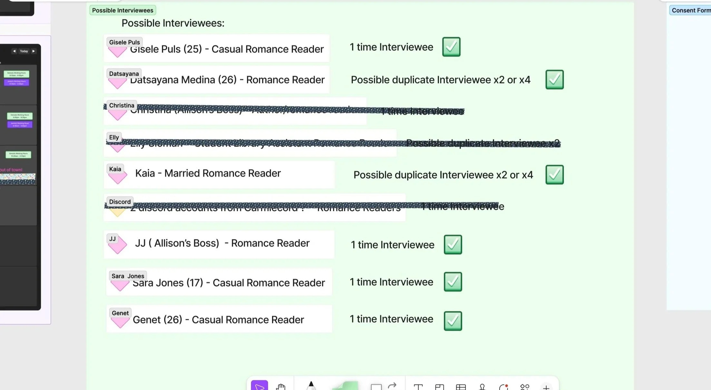The width and height of the screenshot is (711, 390).
Task: Pick the marker pencil tool
Action: (311, 386)
